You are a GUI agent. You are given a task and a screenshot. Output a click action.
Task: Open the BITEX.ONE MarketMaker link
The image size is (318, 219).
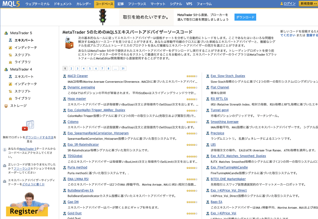228,179
